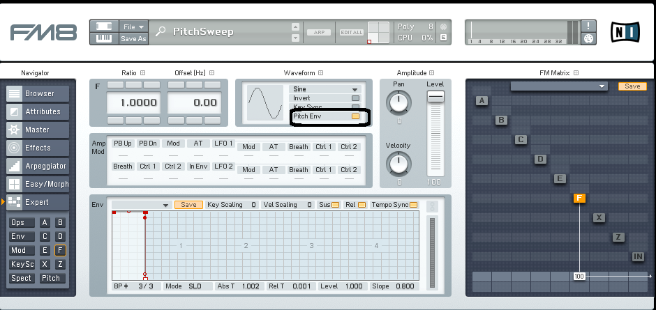The image size is (656, 310).
Task: Open the envelope preset dropdown
Action: coord(142,205)
